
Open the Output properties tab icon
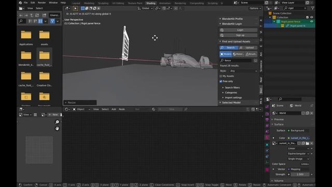click(267, 120)
